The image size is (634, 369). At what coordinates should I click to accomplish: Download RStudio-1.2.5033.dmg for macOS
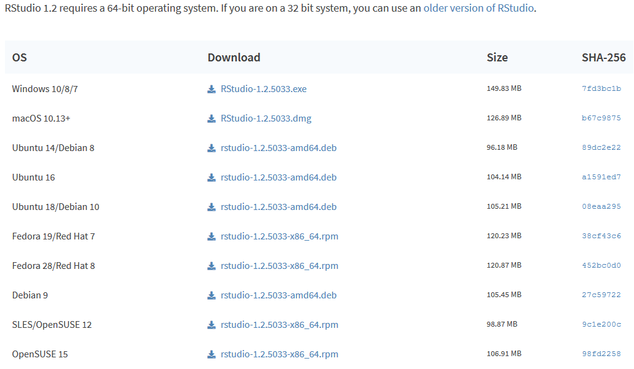pos(266,118)
